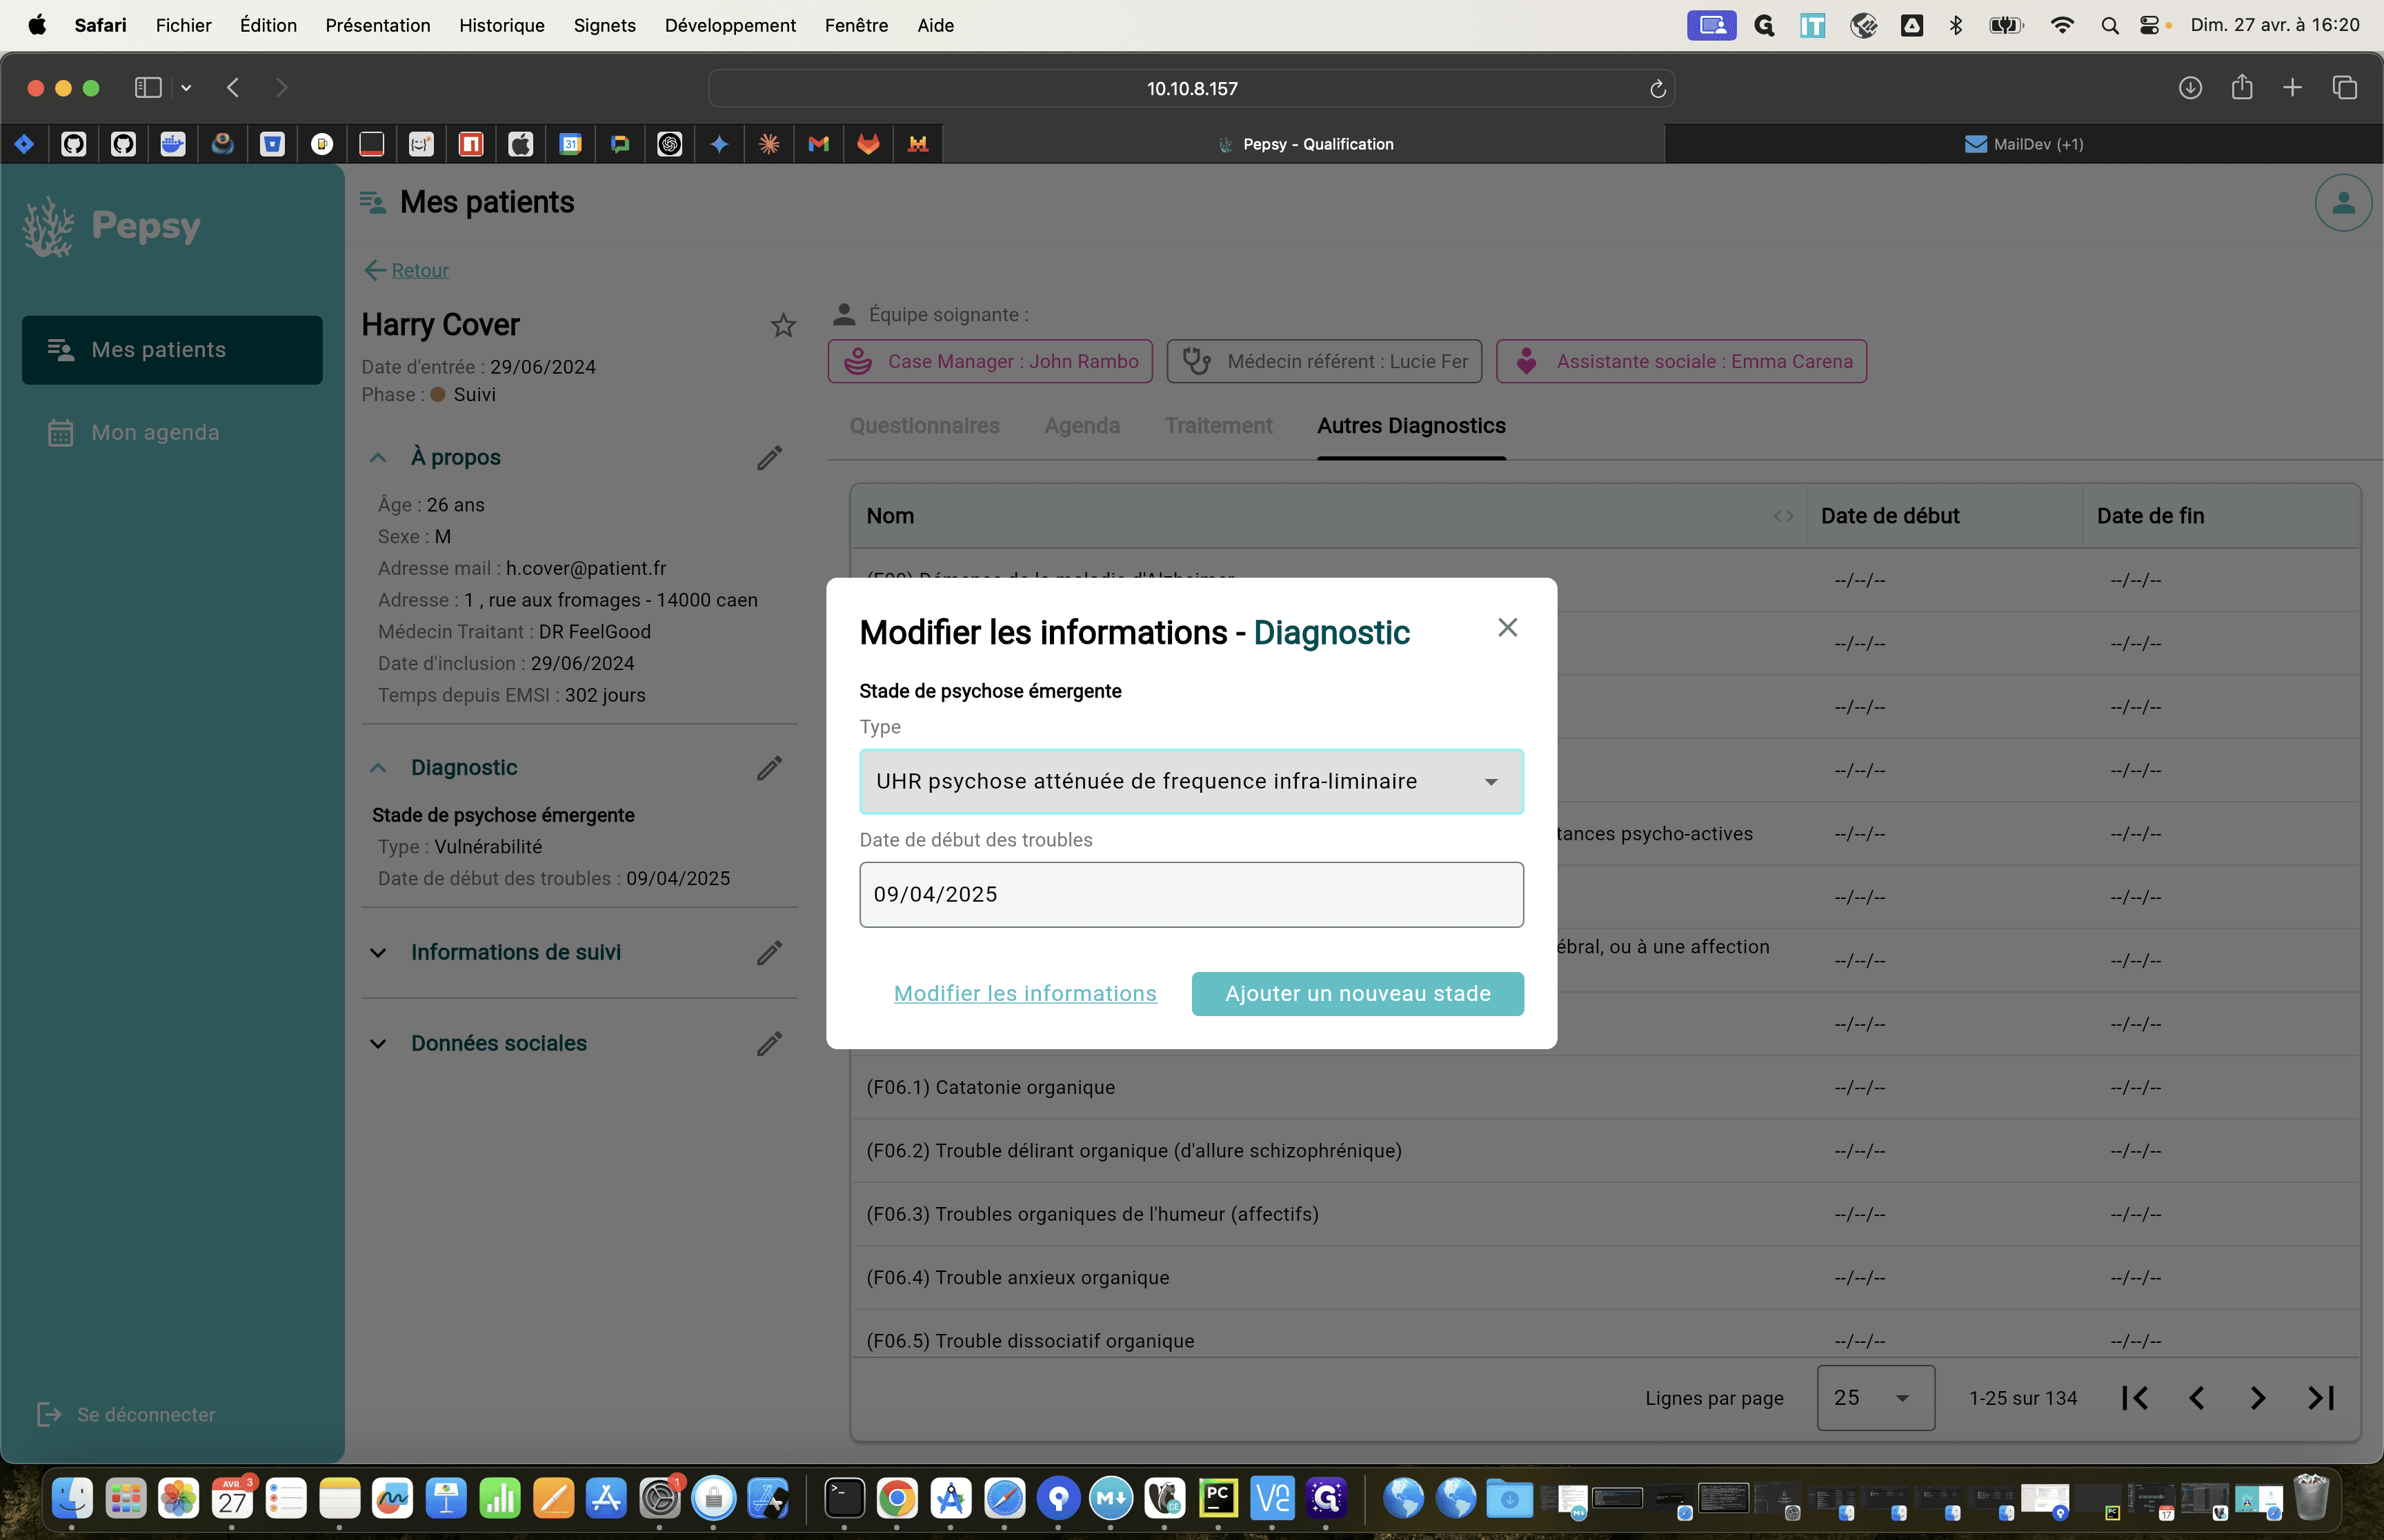2384x1540 pixels.
Task: Switch to Questionnaires tab
Action: pyautogui.click(x=924, y=426)
